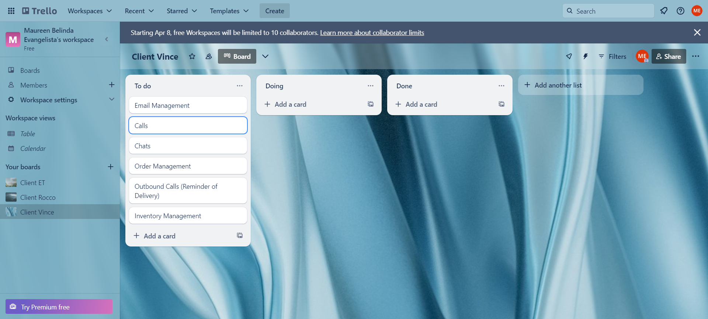This screenshot has width=708, height=319.
Task: Expand Workspace settings in sidebar
Action: pyautogui.click(x=60, y=100)
